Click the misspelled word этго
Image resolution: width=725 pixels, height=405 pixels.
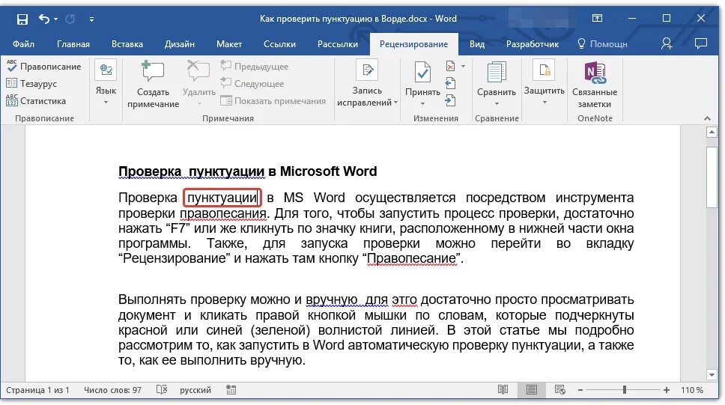click(x=404, y=300)
